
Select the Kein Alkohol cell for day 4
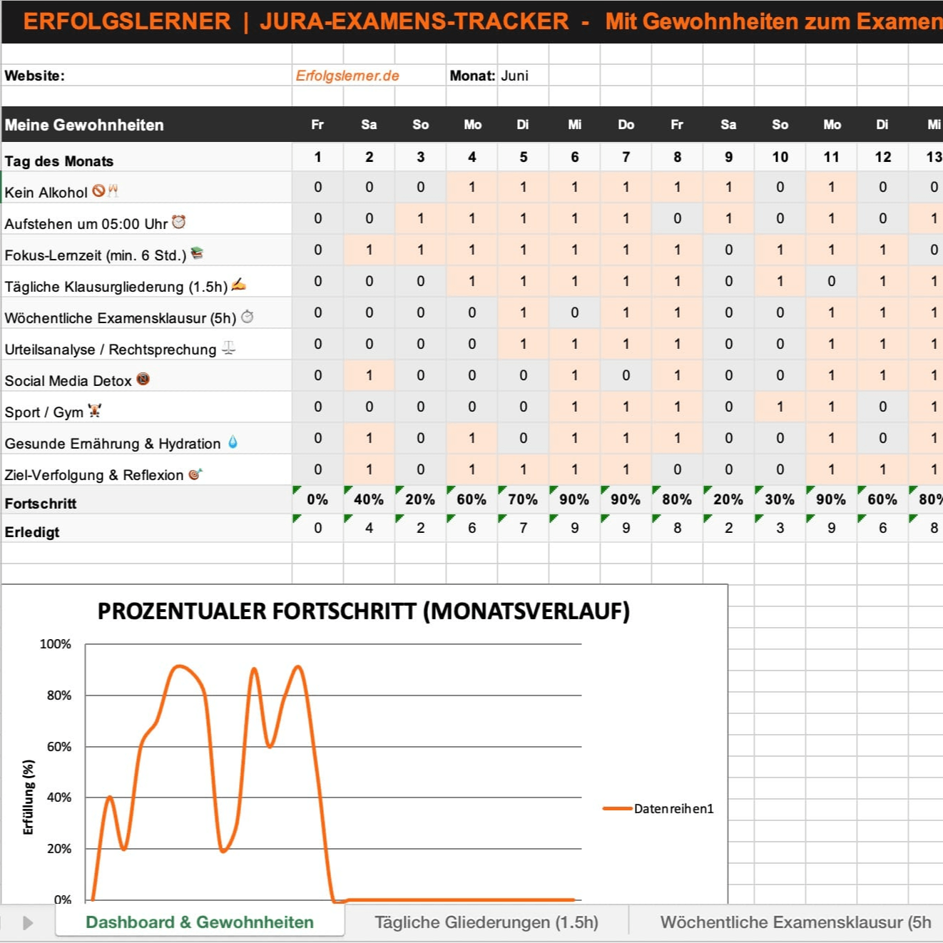[x=472, y=187]
